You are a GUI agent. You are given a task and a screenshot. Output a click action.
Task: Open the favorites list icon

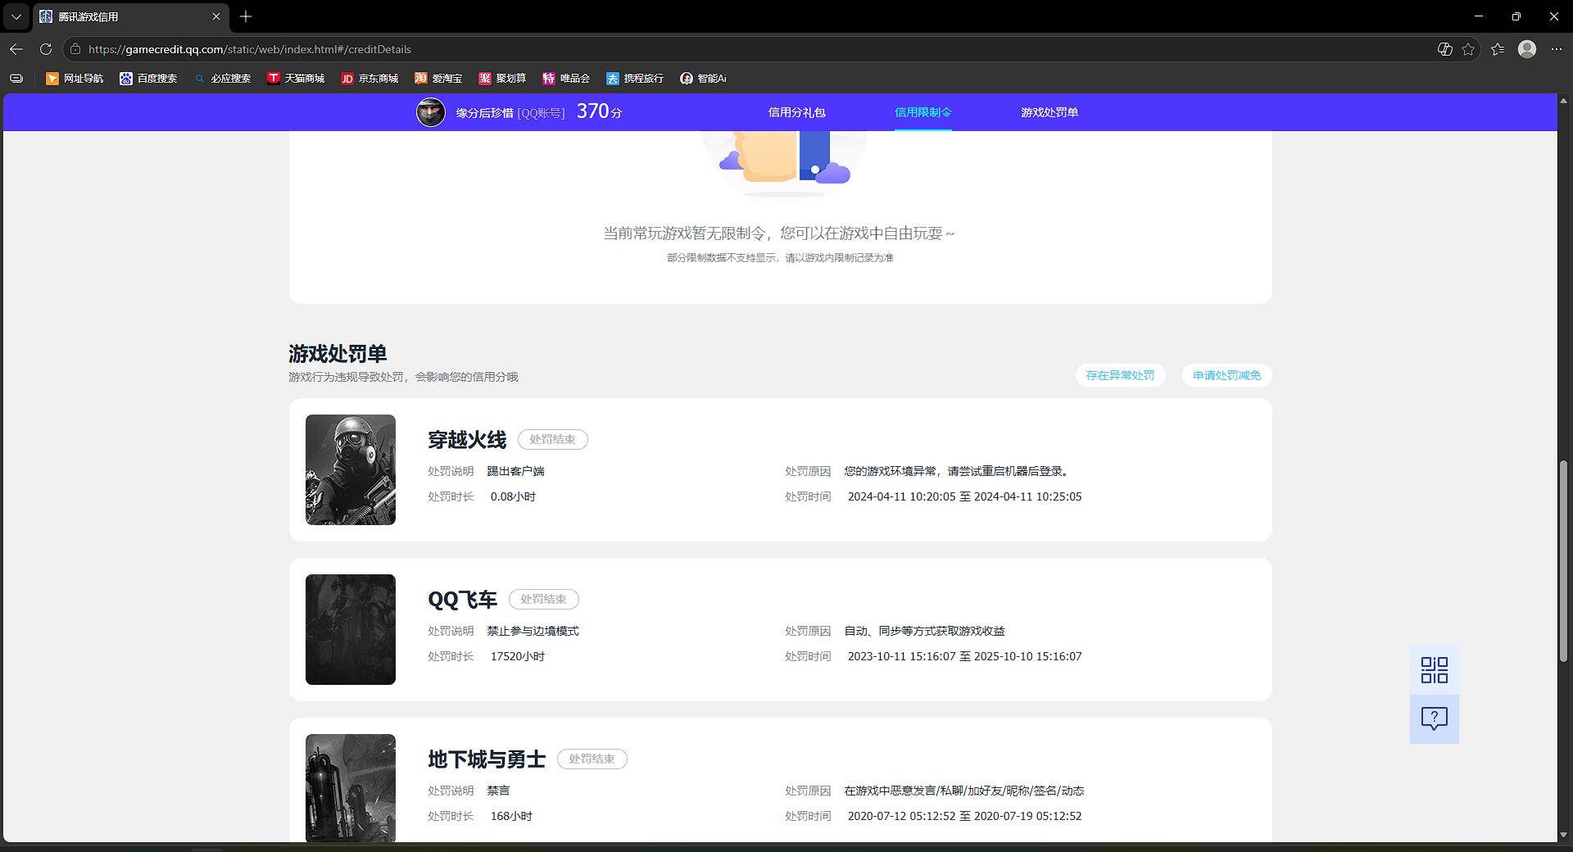coord(1498,49)
